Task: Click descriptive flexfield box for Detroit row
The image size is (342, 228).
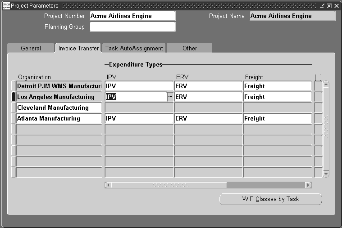Action: [x=318, y=86]
